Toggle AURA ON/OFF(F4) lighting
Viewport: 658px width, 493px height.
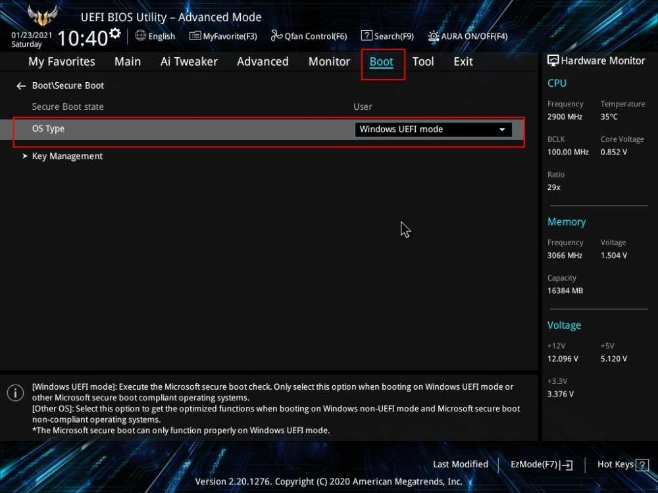tap(434, 35)
